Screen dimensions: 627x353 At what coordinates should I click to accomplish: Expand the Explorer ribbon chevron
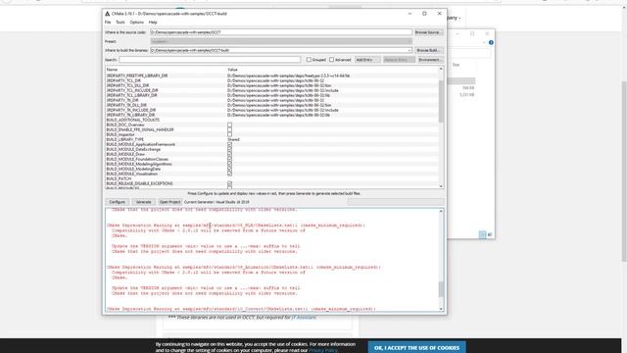pyautogui.click(x=484, y=42)
